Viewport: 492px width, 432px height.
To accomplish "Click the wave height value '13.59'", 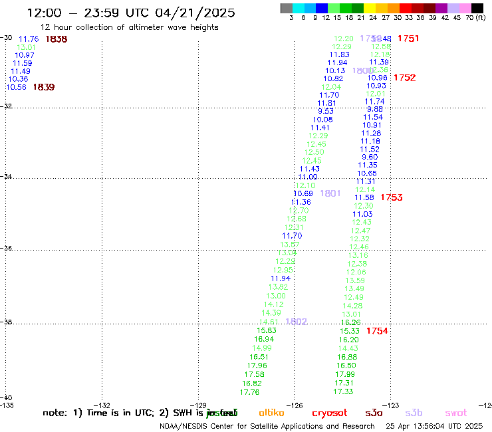I will pos(355,280).
